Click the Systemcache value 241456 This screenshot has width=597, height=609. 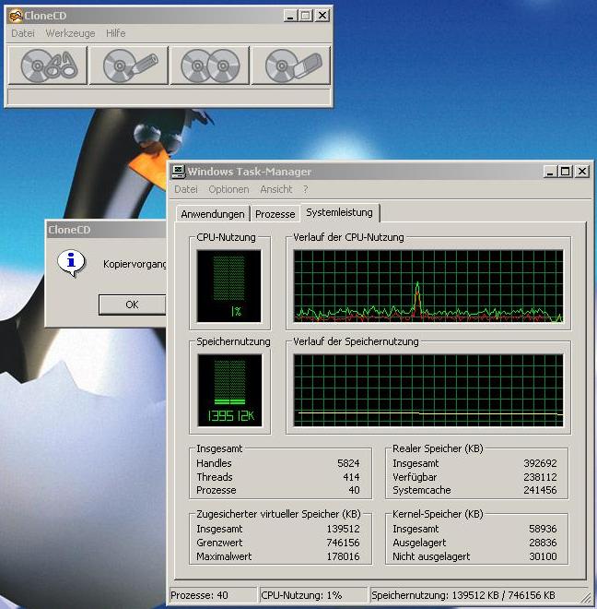point(540,490)
